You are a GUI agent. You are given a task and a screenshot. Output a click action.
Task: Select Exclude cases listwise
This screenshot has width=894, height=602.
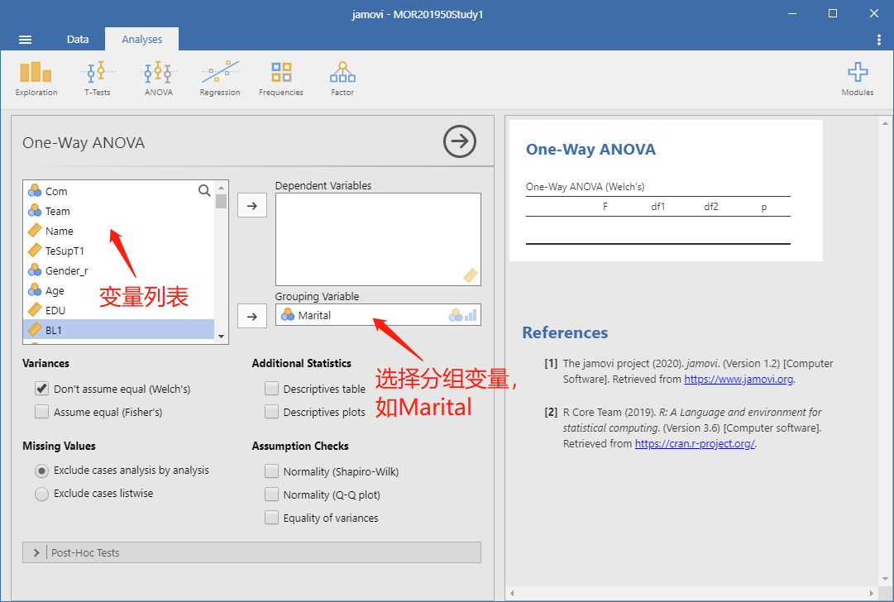pyautogui.click(x=41, y=494)
